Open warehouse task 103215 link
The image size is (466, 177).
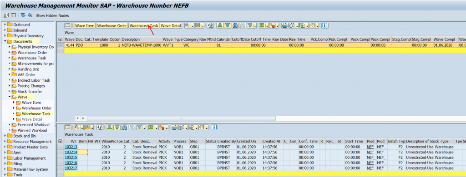(x=71, y=157)
